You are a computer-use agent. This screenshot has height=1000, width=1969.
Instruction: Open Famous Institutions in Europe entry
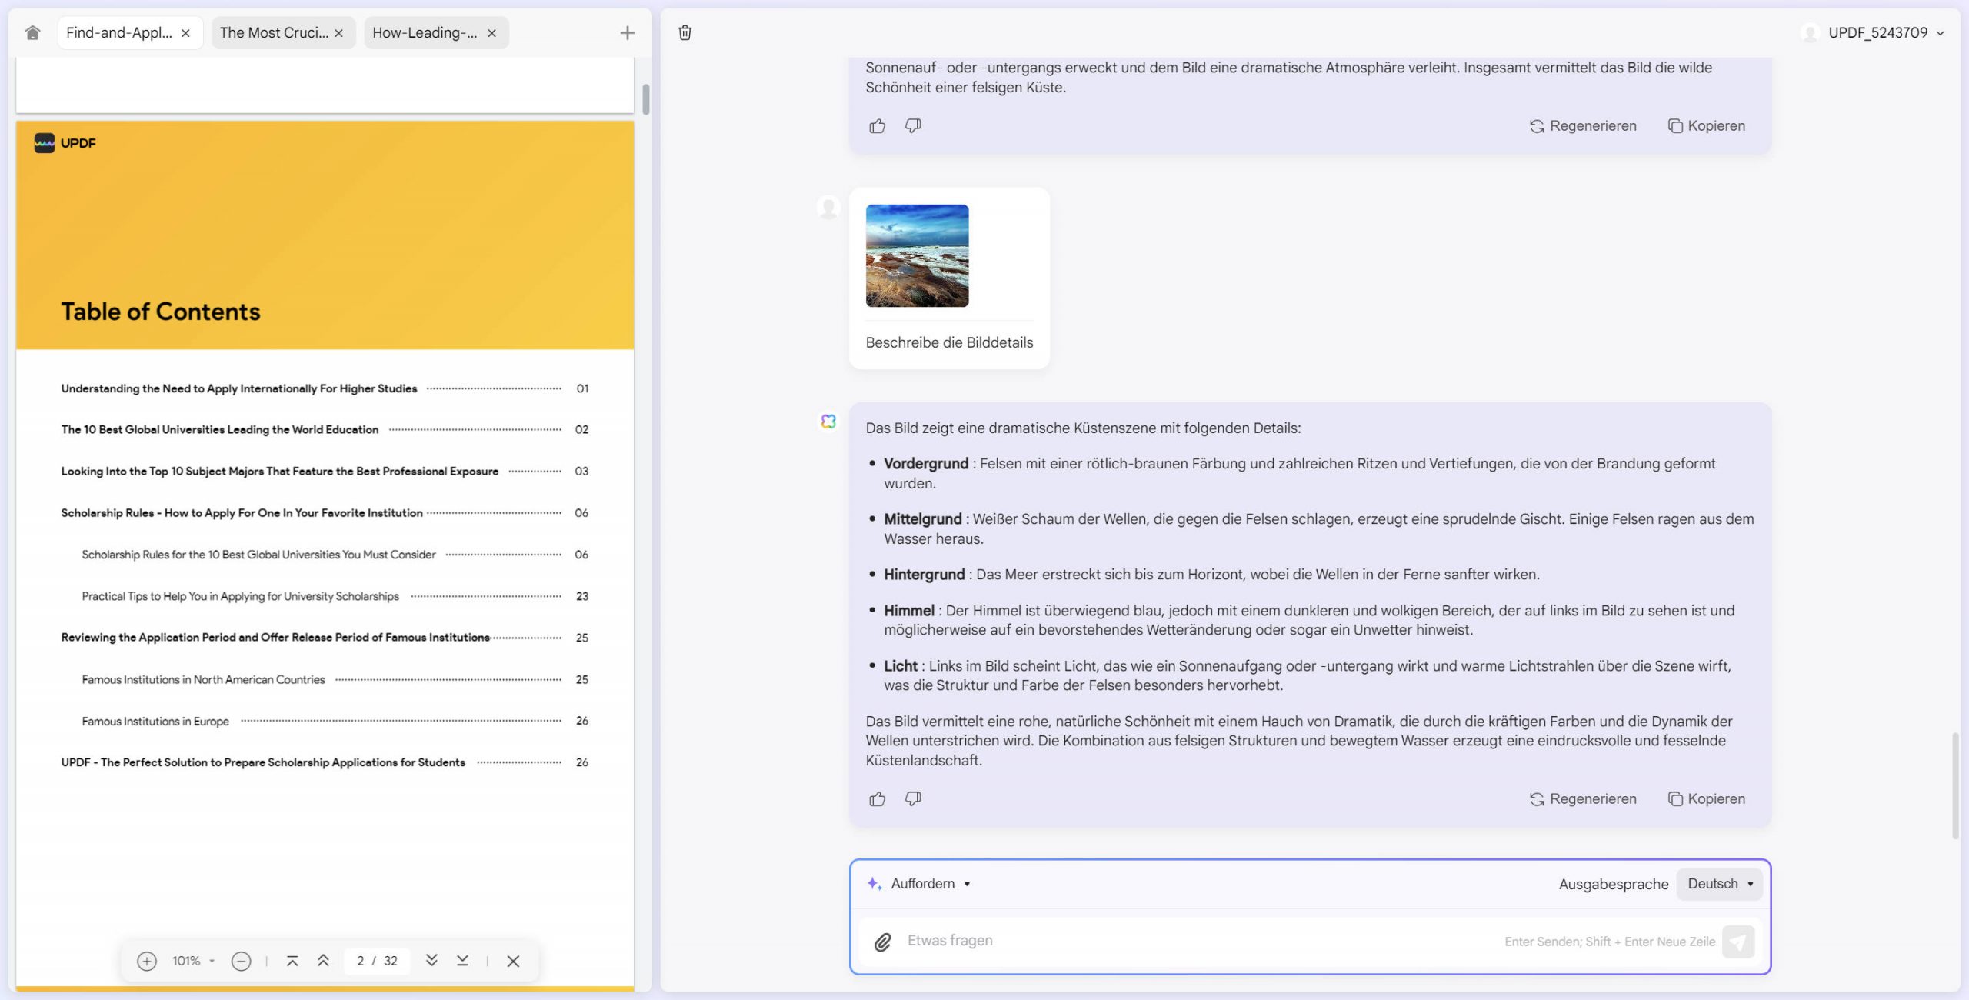tap(335, 722)
